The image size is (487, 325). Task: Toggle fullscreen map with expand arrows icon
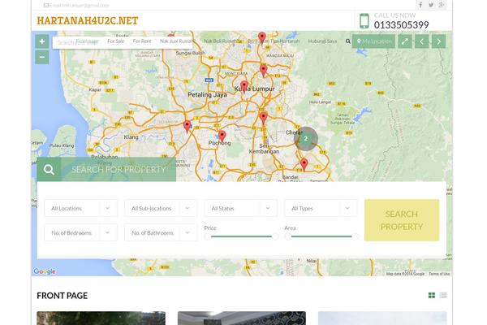tap(405, 41)
